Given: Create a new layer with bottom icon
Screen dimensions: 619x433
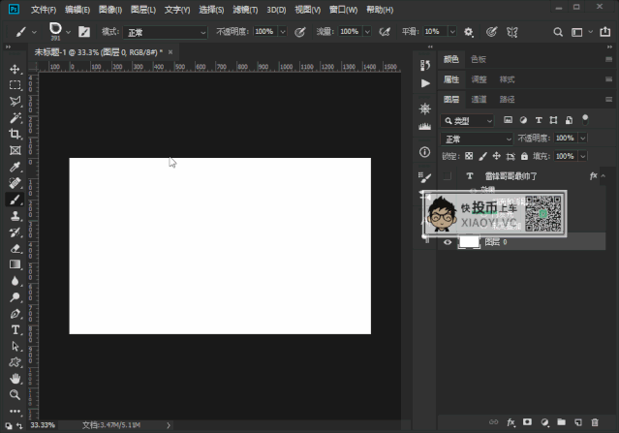Looking at the screenshot, I should pyautogui.click(x=577, y=422).
